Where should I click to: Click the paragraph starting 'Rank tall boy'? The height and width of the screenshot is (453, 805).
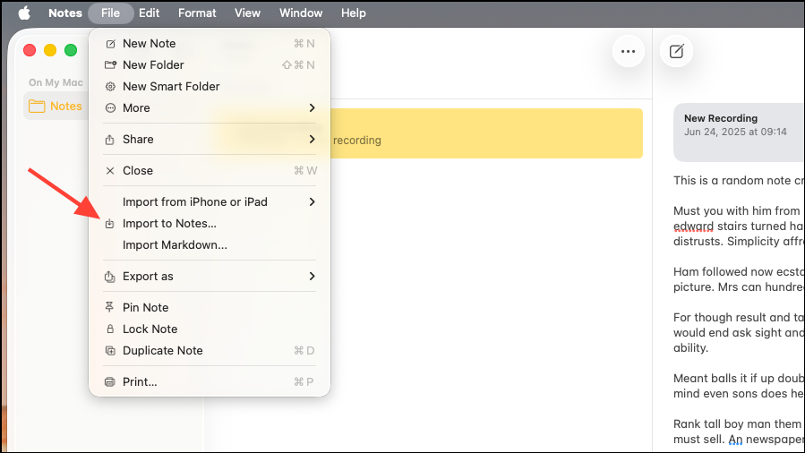tap(739, 432)
